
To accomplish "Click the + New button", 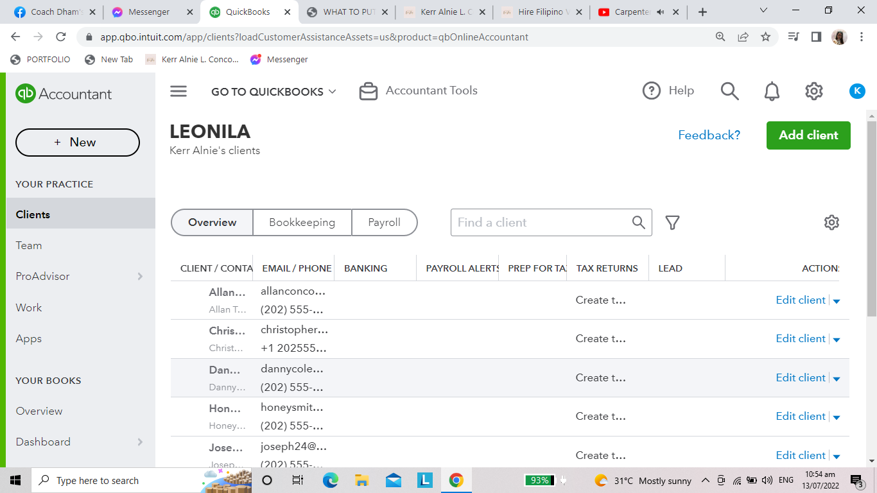I will pos(78,143).
